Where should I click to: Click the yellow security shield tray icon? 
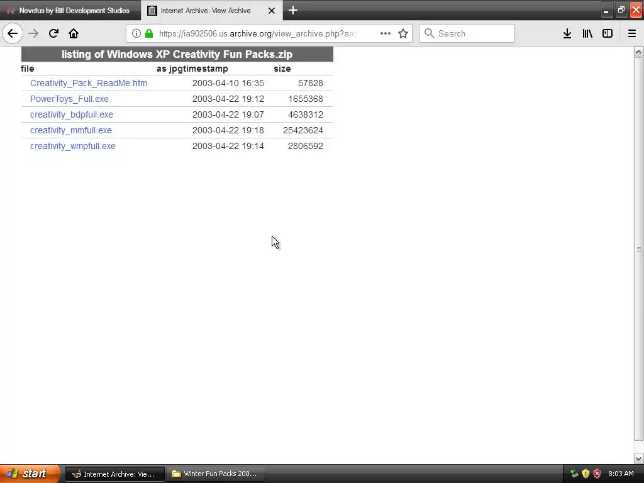586,474
